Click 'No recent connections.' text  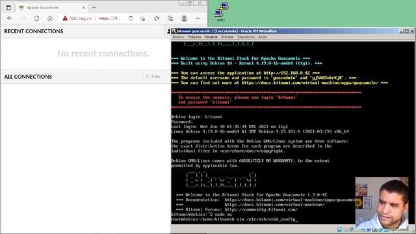(103, 53)
